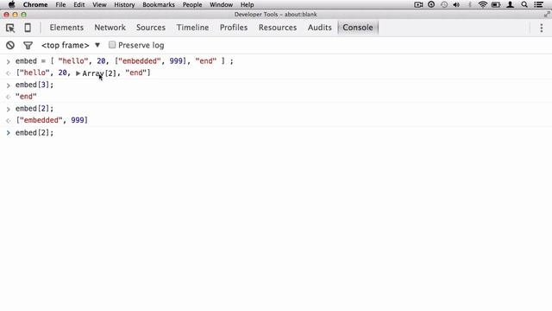Image resolution: width=552 pixels, height=311 pixels.
Task: Switch to the Profiles tab
Action: (x=234, y=28)
